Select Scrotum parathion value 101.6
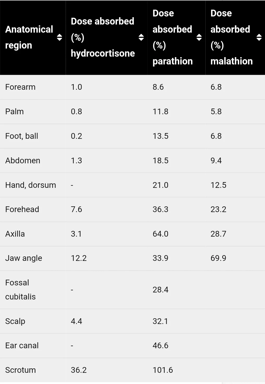The height and width of the screenshot is (384, 265). [163, 370]
